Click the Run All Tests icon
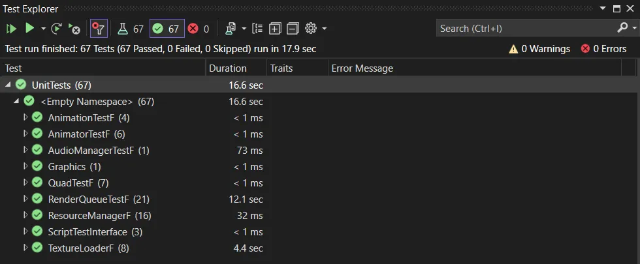This screenshot has height=264, width=640. point(11,29)
